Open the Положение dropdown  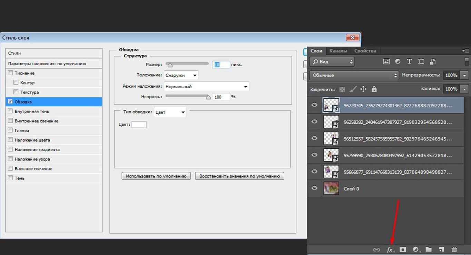[181, 75]
